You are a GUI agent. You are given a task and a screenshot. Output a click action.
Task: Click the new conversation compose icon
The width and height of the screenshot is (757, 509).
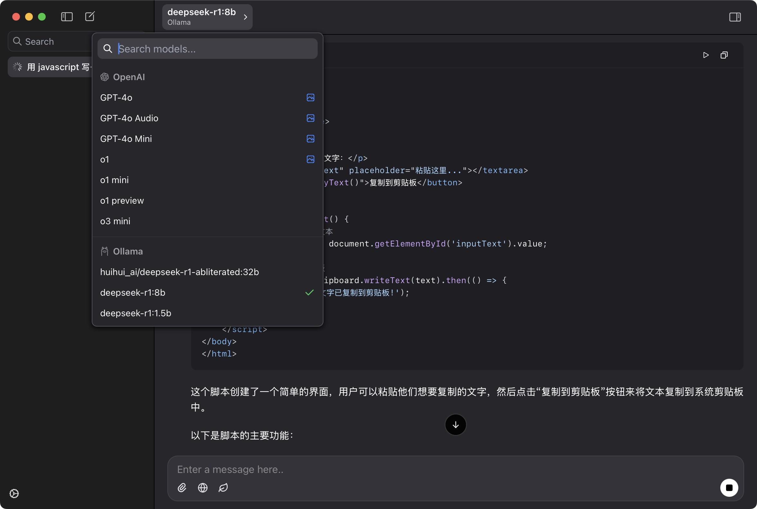pyautogui.click(x=90, y=16)
